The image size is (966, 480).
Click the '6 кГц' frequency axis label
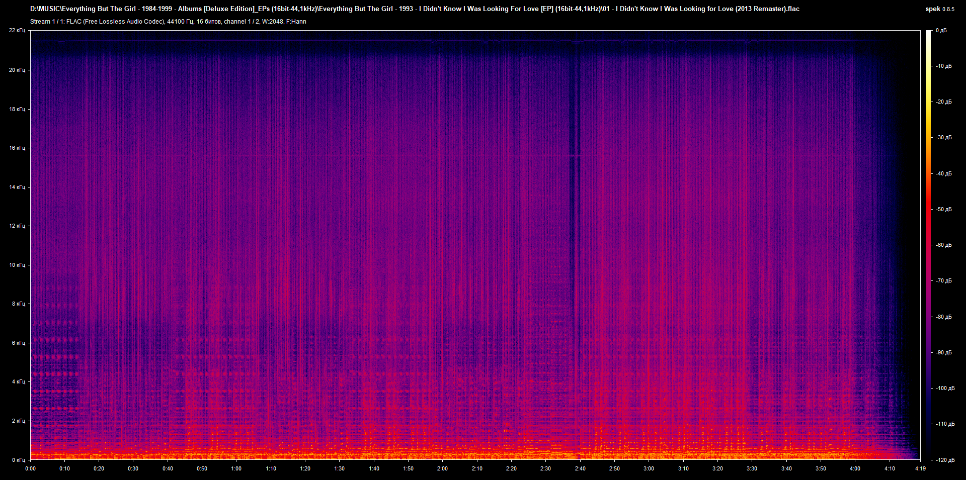click(x=19, y=343)
